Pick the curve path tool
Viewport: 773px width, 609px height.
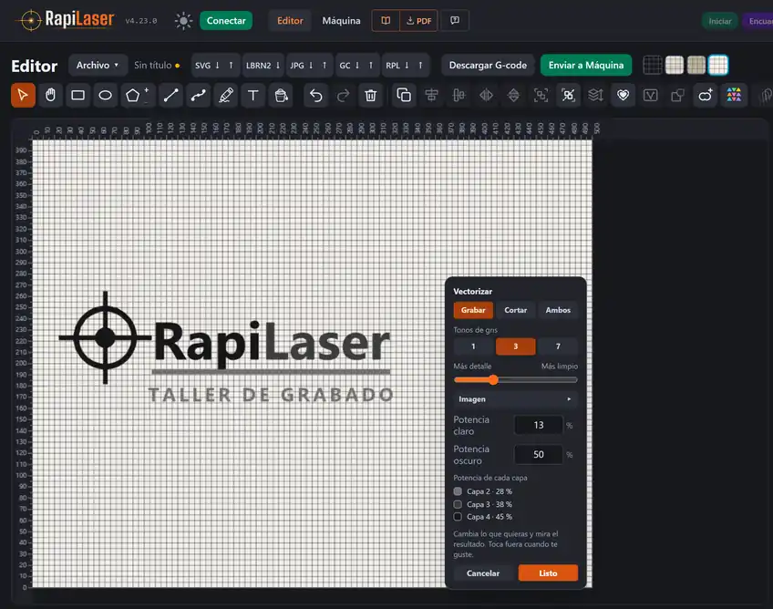pos(198,95)
